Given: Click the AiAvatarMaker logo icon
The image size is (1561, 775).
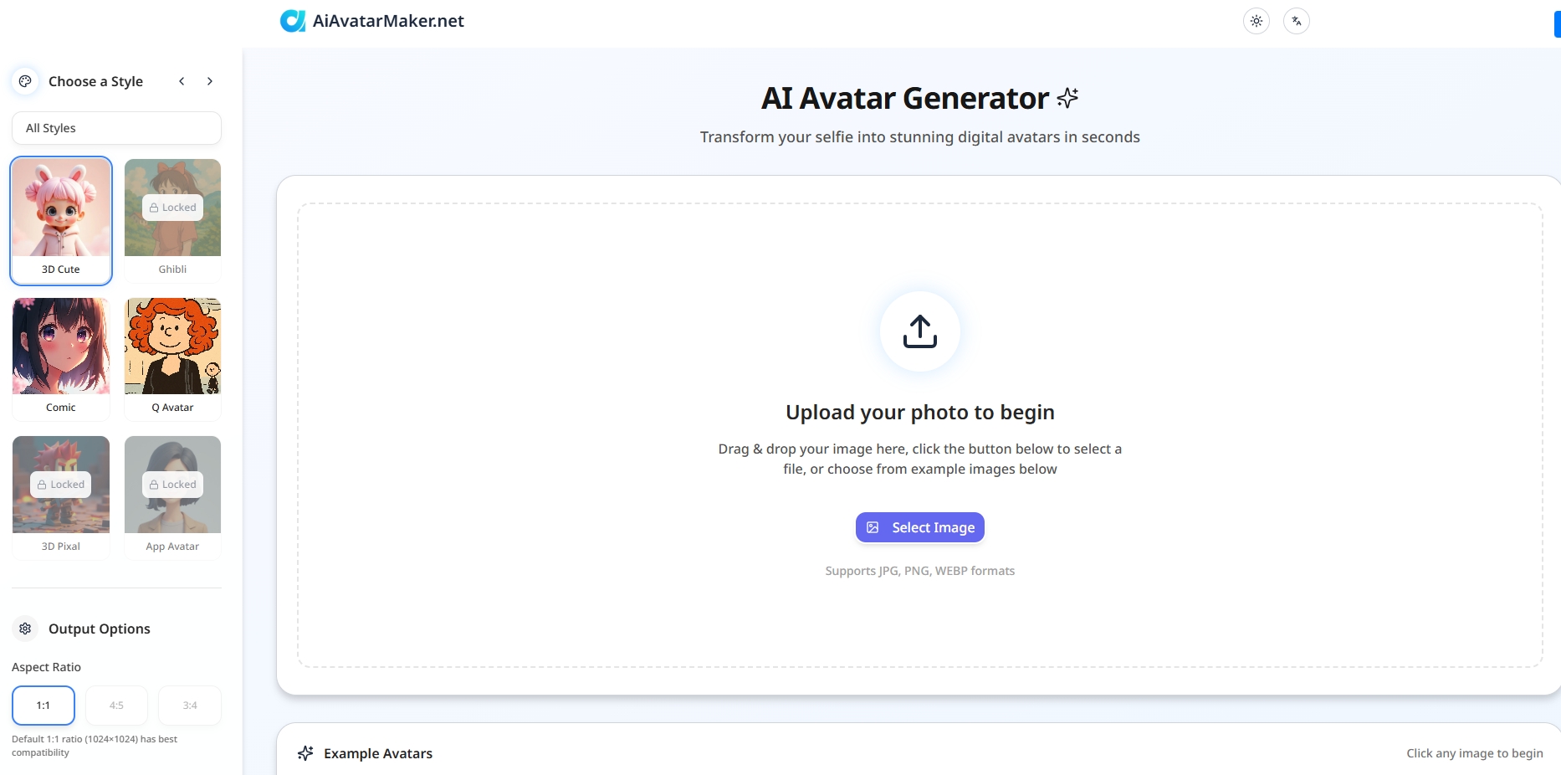Looking at the screenshot, I should click(292, 21).
